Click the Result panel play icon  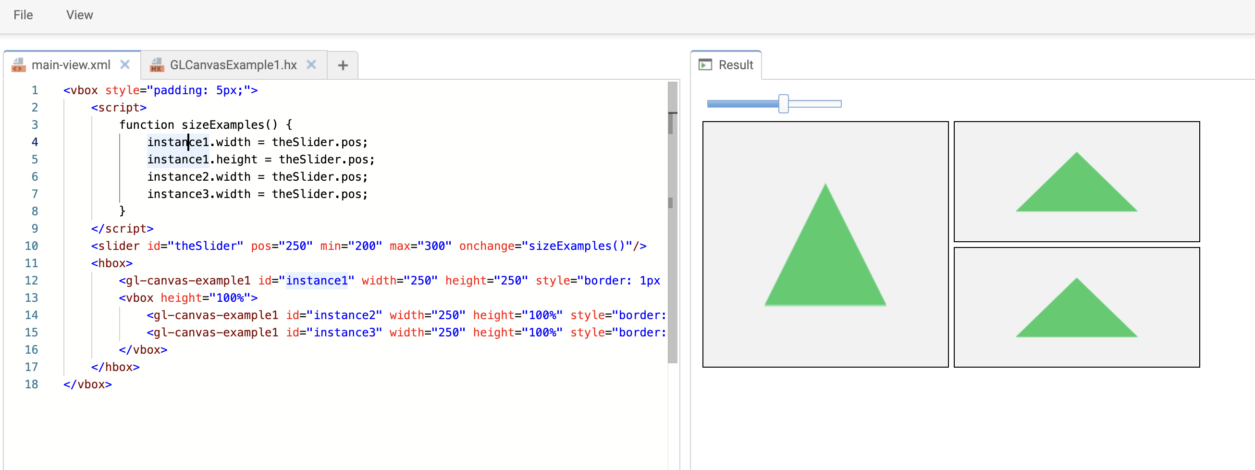704,65
